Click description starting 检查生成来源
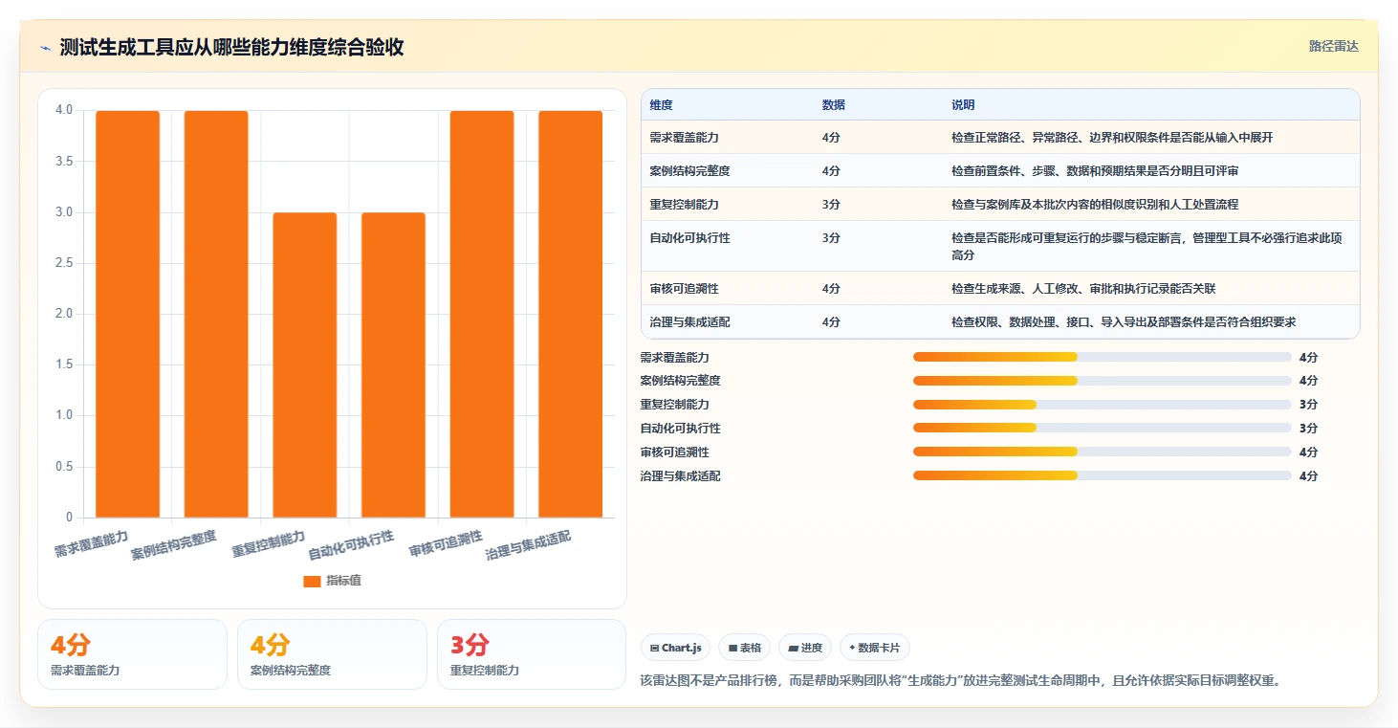 [x=1083, y=289]
